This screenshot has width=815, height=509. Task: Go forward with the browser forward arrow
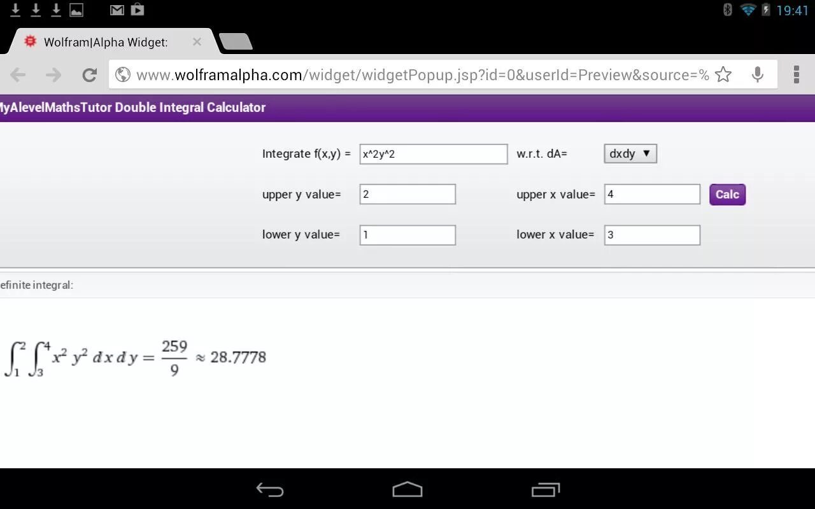coord(53,75)
